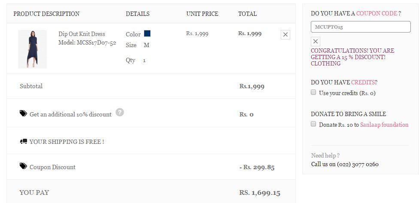Clear the applied coupon code
Screen dimensions: 419x203
(316, 42)
